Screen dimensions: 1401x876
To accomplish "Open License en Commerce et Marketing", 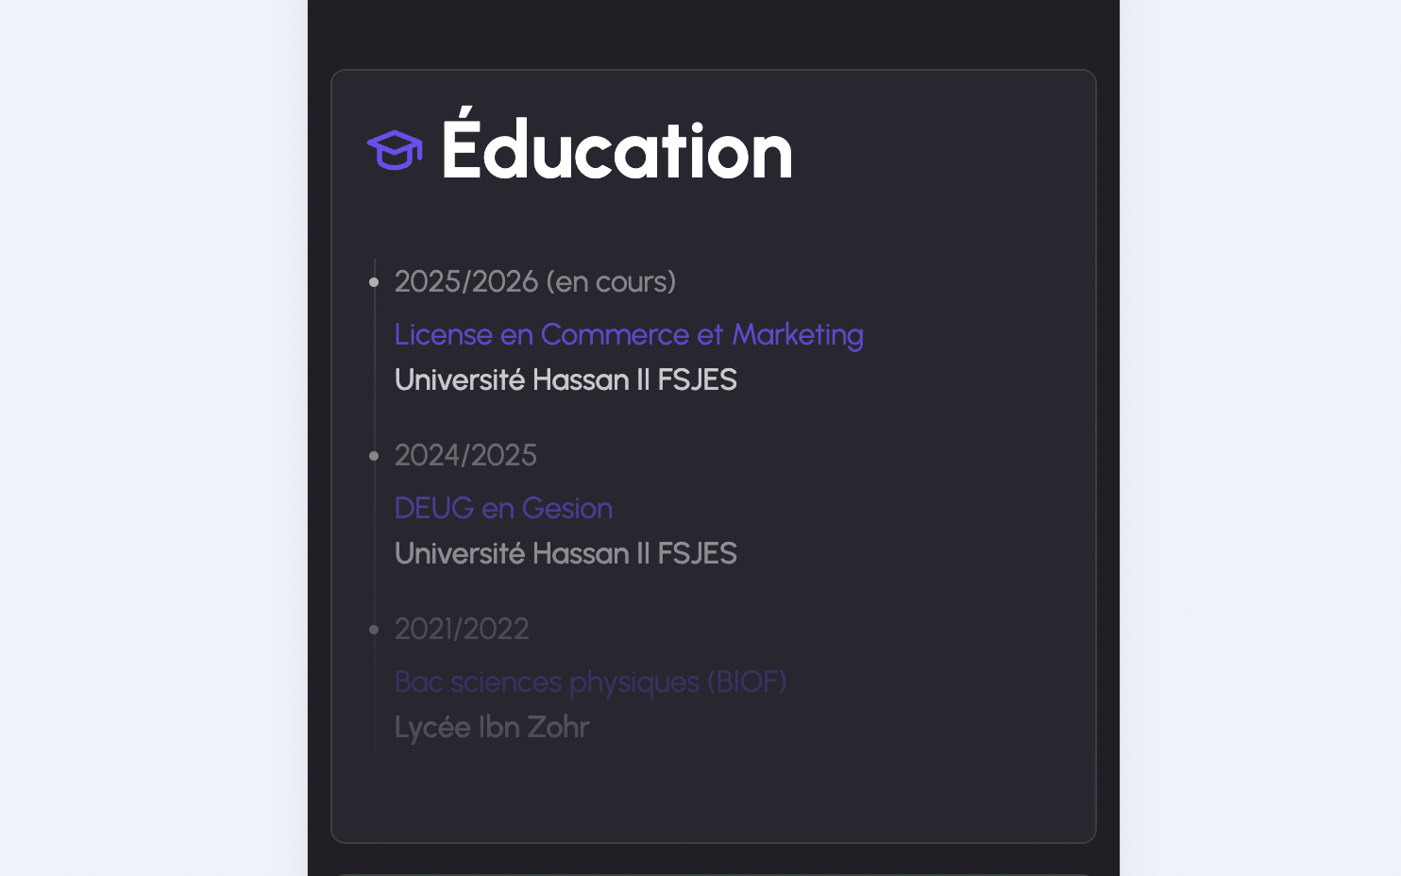I will [629, 334].
